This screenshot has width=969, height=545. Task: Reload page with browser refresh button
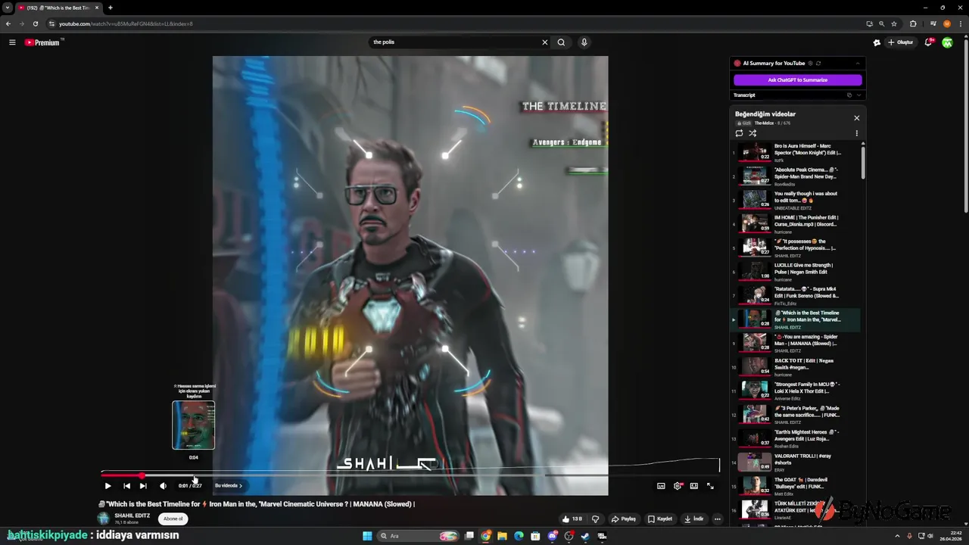(x=35, y=23)
